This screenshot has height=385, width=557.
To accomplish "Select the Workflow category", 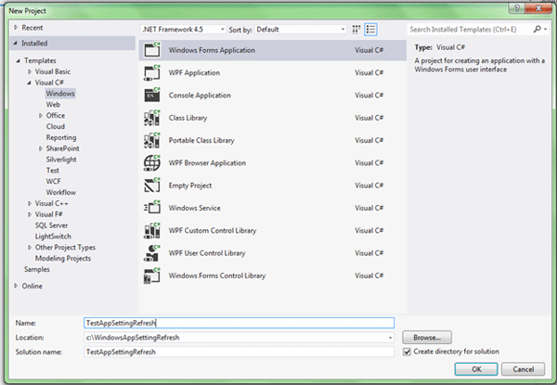I will (x=60, y=192).
